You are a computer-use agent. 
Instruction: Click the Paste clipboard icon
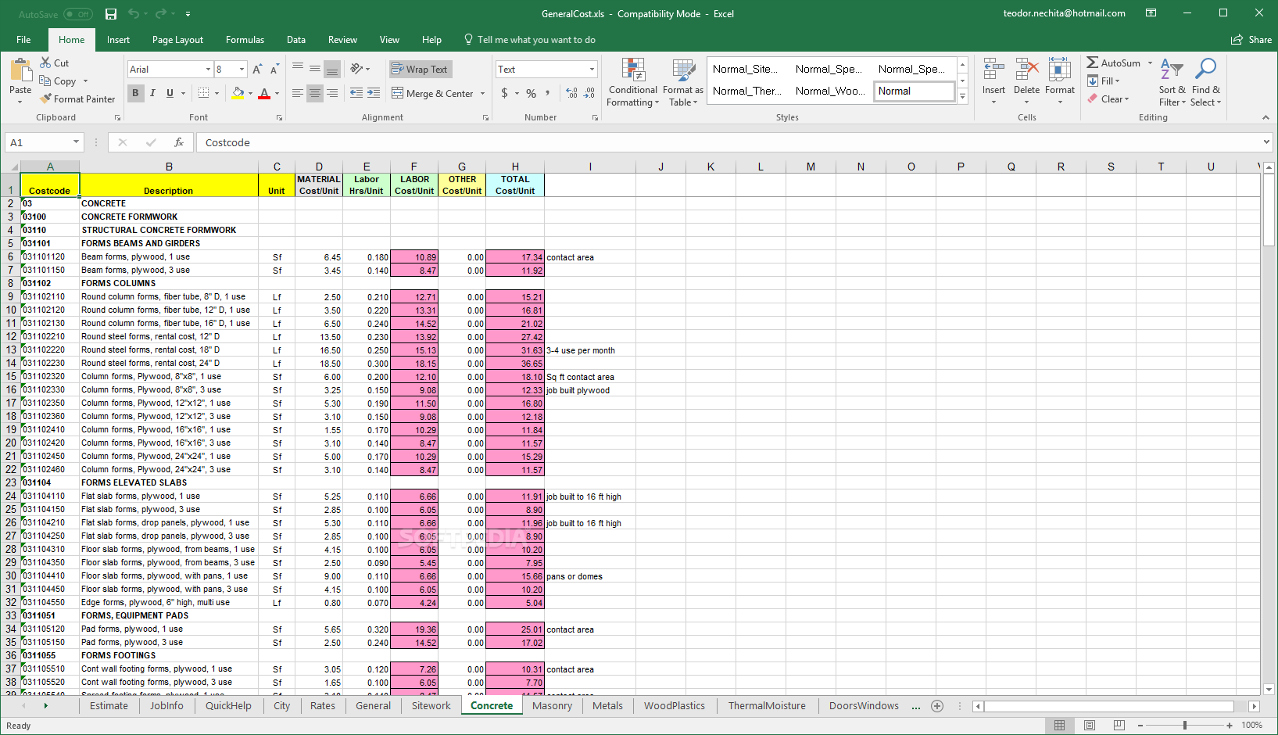point(20,70)
